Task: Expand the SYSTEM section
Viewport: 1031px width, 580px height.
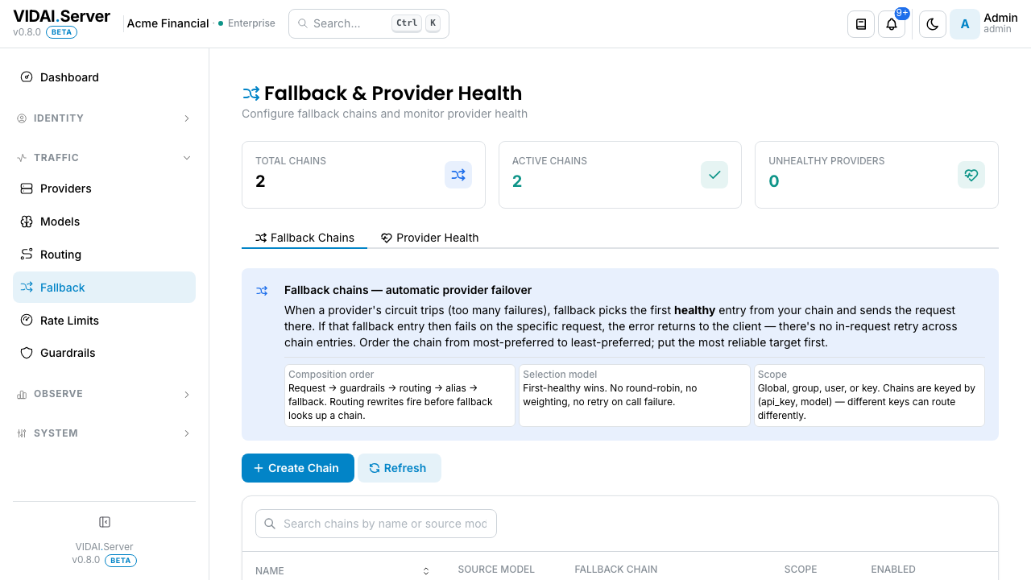Action: point(104,433)
